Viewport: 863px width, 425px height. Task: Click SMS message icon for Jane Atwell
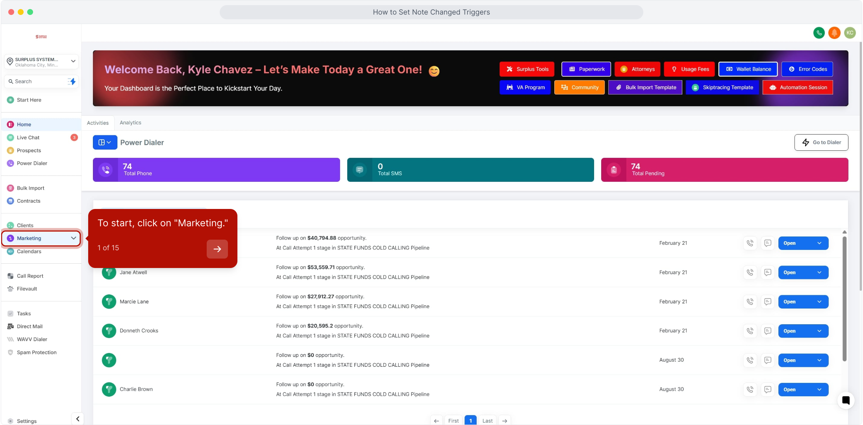tap(767, 272)
